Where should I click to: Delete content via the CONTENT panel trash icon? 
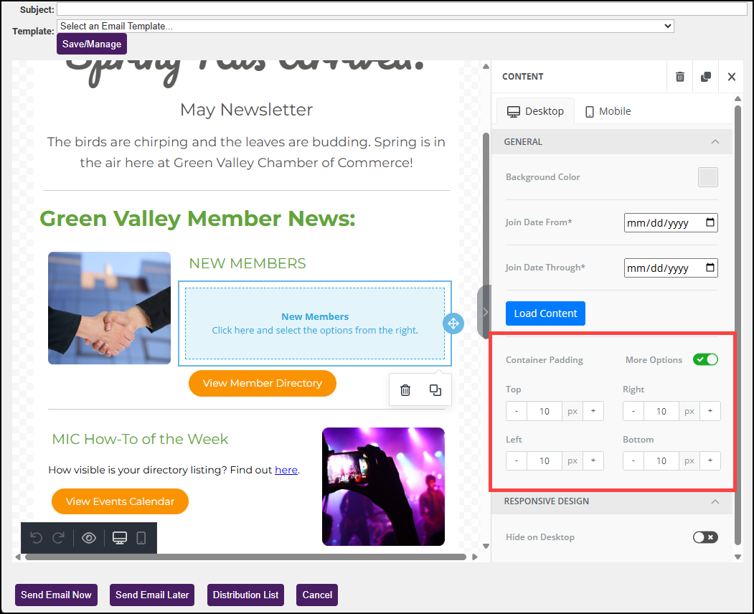(x=680, y=77)
